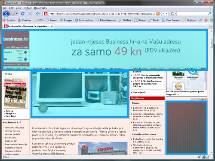This screenshot has height=161, width=215.
Task: Close the business.hr tab
Action: point(52,26)
